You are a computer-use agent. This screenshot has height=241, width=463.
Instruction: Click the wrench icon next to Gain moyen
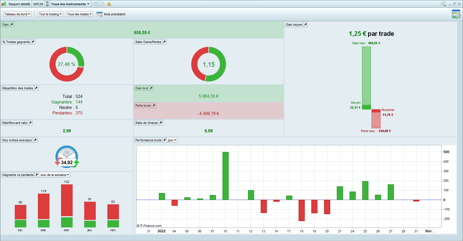pos(306,25)
